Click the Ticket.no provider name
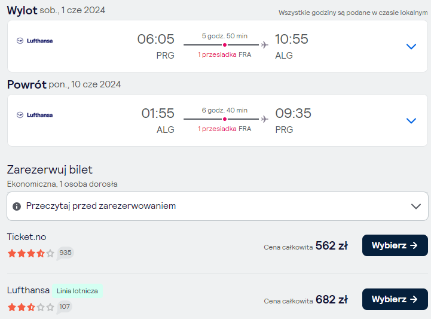This screenshot has width=431, height=319. pos(27,237)
